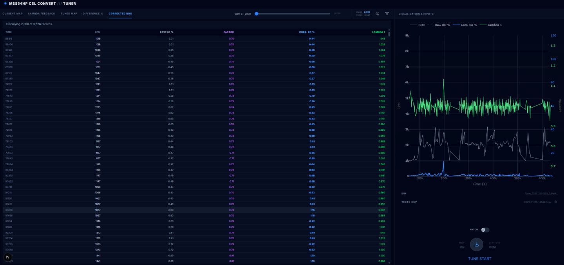Click the record window slider handle

coord(257,14)
